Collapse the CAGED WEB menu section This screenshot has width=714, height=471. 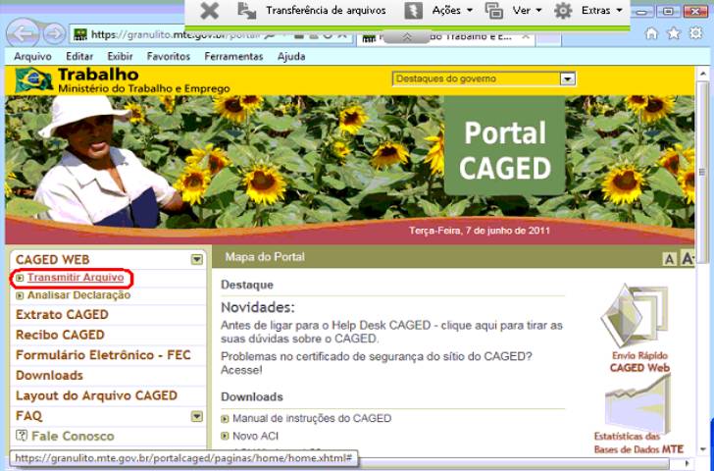197,260
